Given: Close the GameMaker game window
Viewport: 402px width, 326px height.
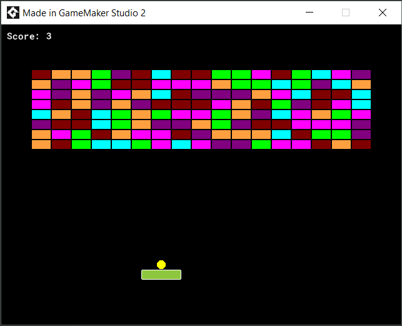Looking at the screenshot, I should click(x=383, y=13).
